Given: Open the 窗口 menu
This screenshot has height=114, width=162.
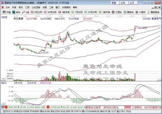Looking at the screenshot, I should [58, 7].
